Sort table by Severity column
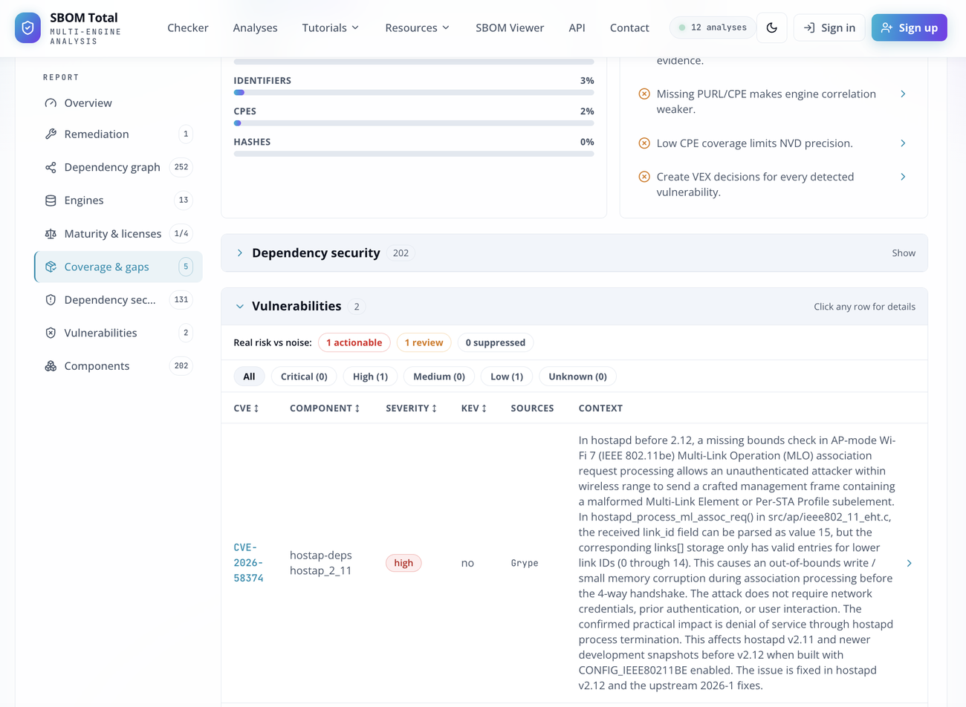Screen dimensions: 966x707 411,408
